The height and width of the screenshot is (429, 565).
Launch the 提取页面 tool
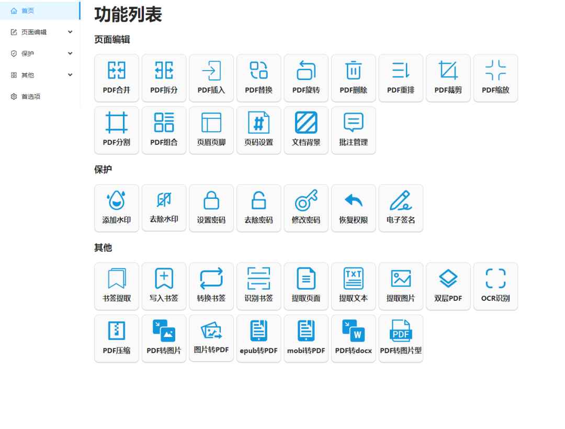[306, 286]
